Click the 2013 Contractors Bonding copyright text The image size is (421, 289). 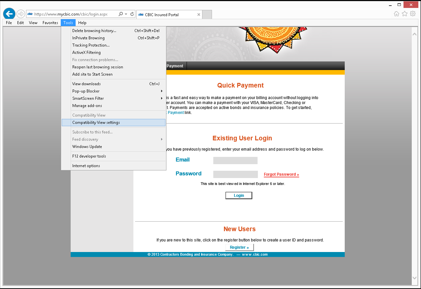click(190, 255)
